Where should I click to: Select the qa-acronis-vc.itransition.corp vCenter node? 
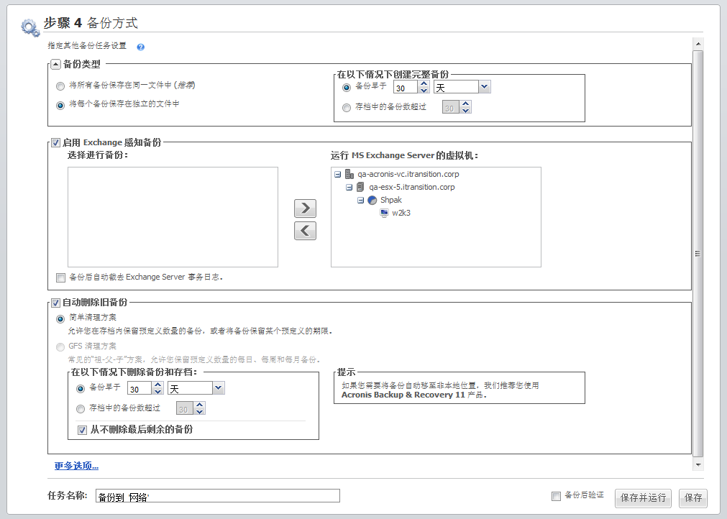(x=408, y=174)
